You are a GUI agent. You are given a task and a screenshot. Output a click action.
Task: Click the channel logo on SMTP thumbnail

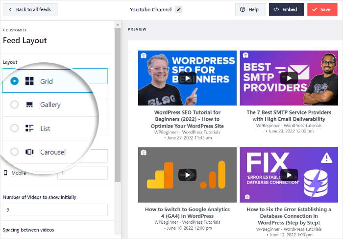245,55
